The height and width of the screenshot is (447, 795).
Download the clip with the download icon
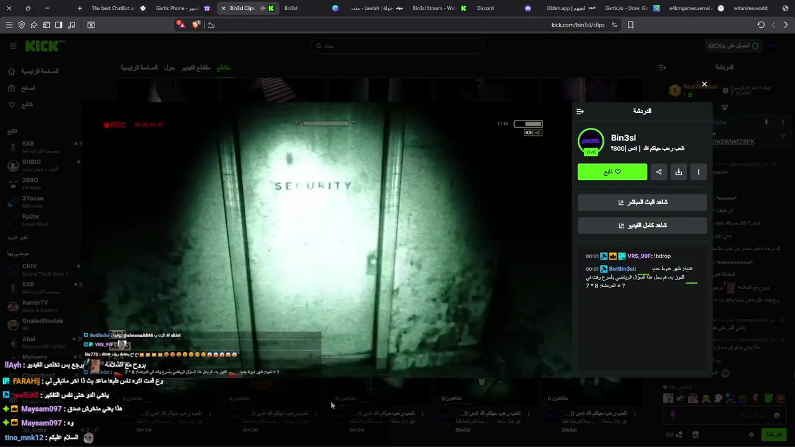click(x=679, y=172)
